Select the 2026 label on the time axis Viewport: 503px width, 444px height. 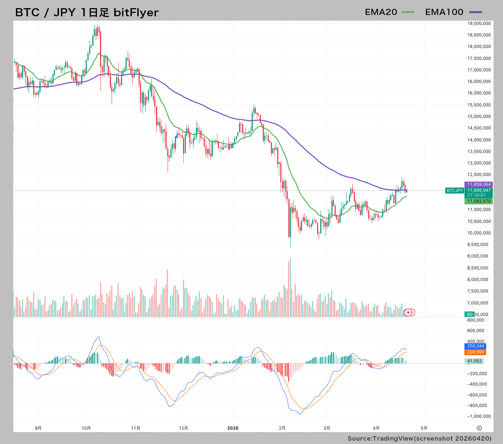click(233, 428)
